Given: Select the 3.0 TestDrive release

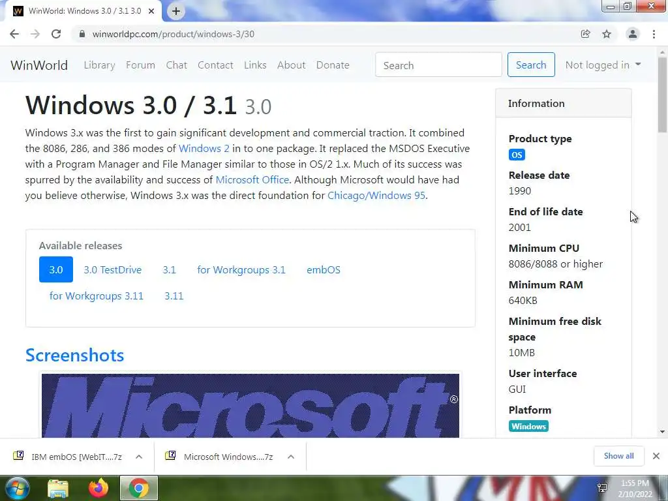Looking at the screenshot, I should (x=112, y=269).
